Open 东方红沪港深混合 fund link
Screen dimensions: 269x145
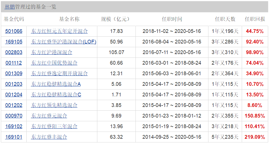(52, 53)
